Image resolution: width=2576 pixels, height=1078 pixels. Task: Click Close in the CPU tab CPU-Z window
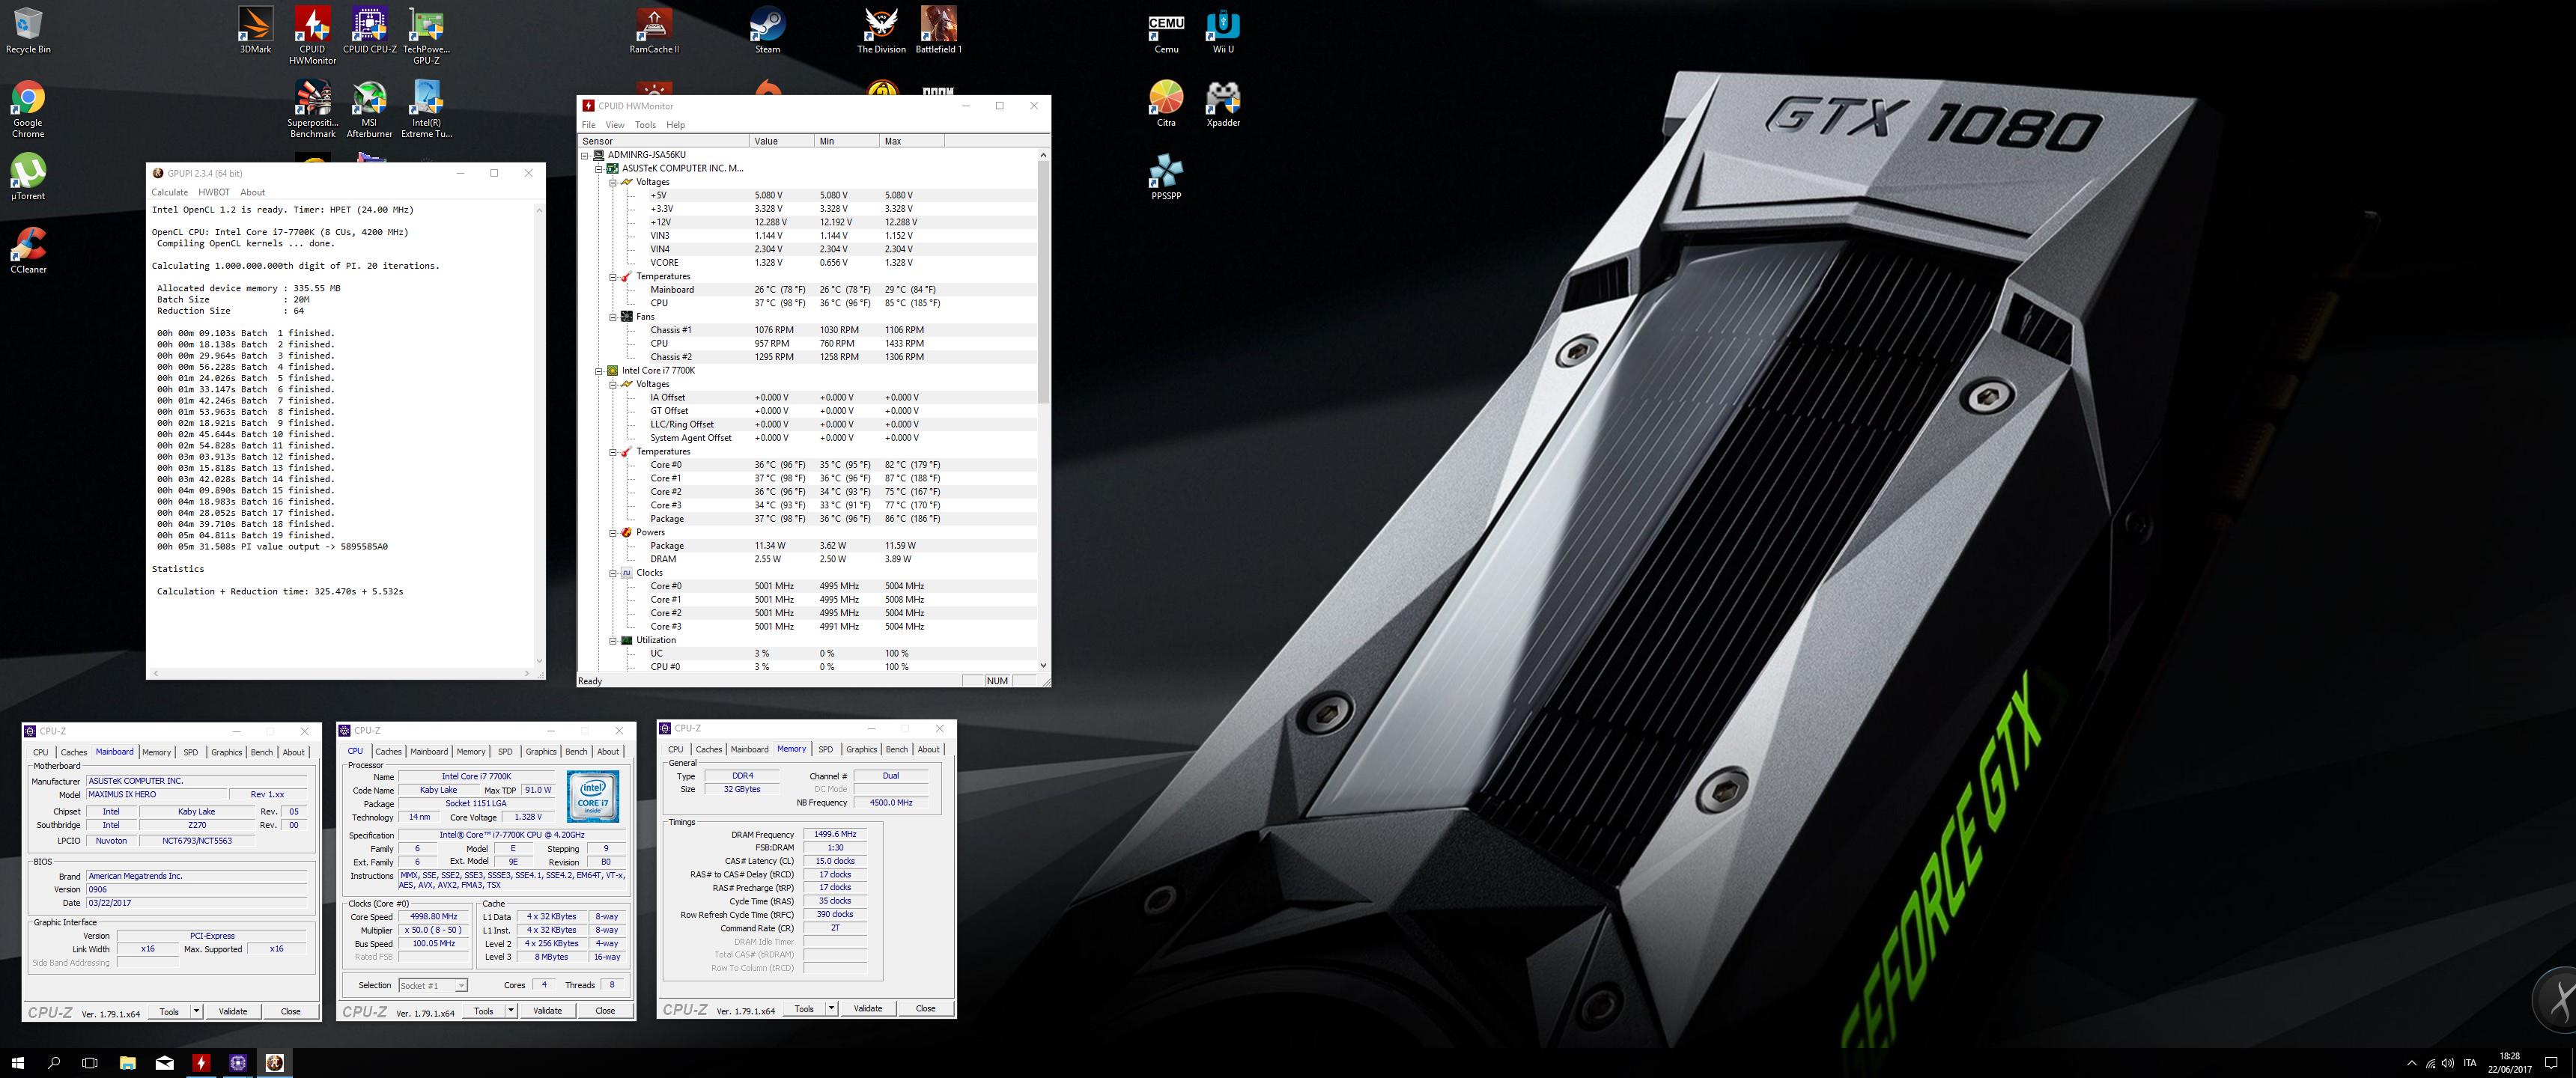(605, 1011)
